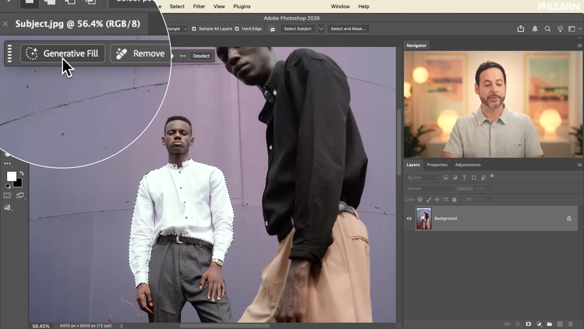The image size is (584, 329).
Task: Click the Select Subject button
Action: [297, 29]
